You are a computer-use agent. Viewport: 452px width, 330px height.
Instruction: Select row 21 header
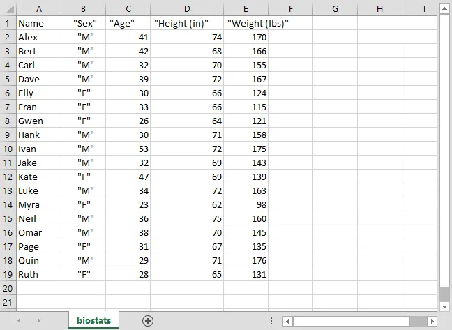(8, 302)
